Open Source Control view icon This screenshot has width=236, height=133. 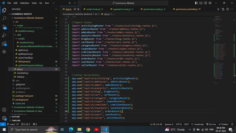(x=4, y=27)
